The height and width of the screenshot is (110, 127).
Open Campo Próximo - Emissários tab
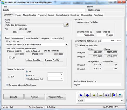(68, 15)
